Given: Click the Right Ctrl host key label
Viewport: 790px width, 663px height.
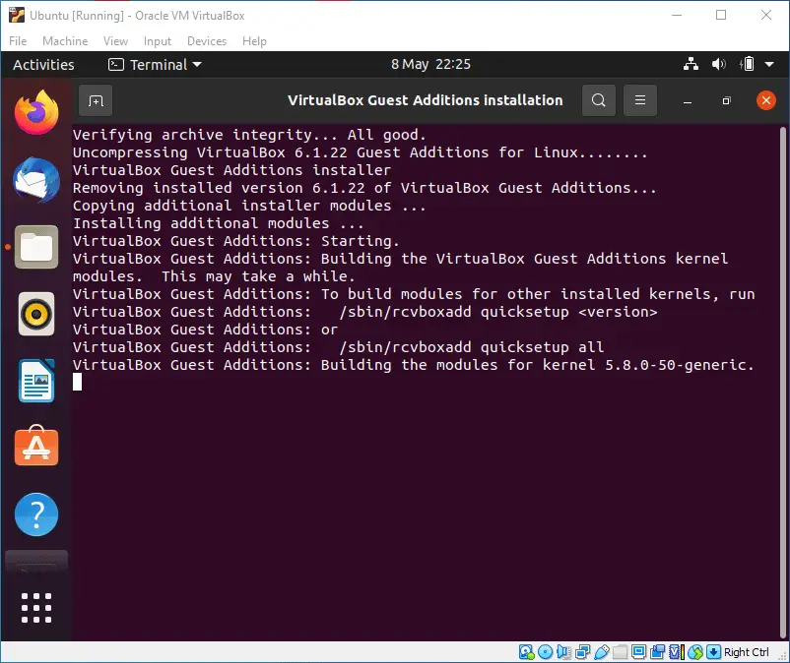Looking at the screenshot, I should (747, 652).
